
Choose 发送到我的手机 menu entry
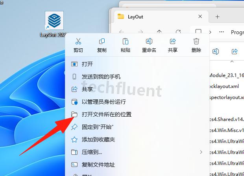click(137, 77)
